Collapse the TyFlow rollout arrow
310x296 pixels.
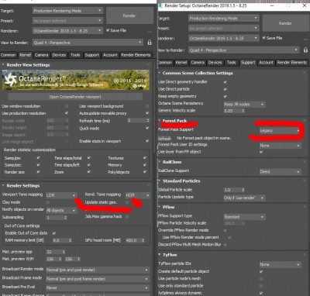coord(160,255)
